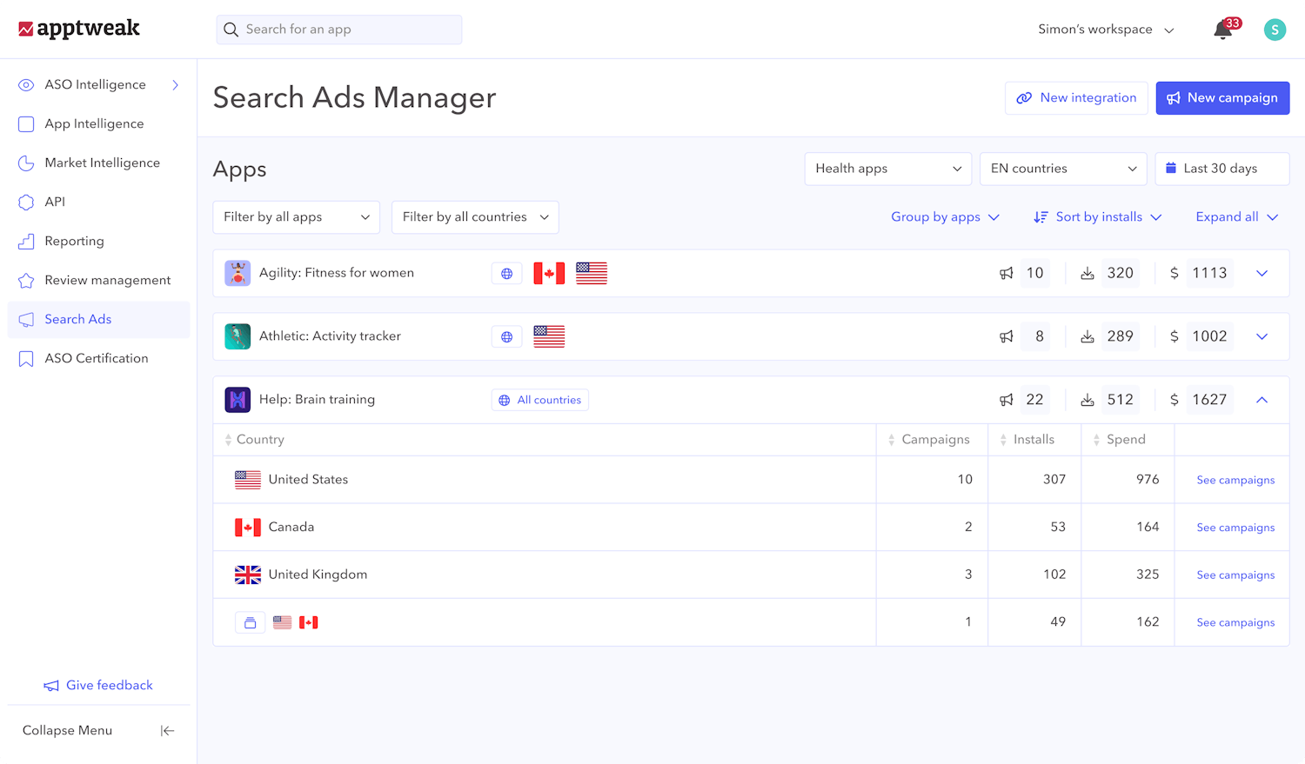Click the notifications bell icon
This screenshot has width=1305, height=764.
click(1222, 29)
